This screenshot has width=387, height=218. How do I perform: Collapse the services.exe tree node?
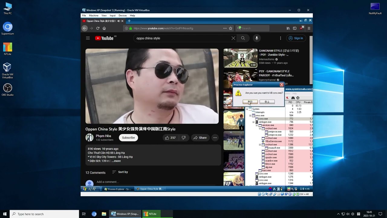coord(257,125)
